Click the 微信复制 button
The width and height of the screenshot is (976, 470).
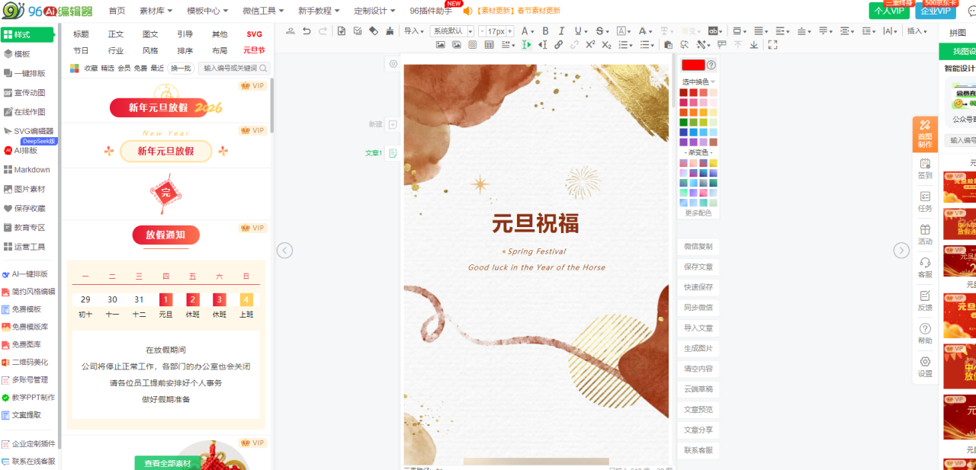pyautogui.click(x=698, y=247)
